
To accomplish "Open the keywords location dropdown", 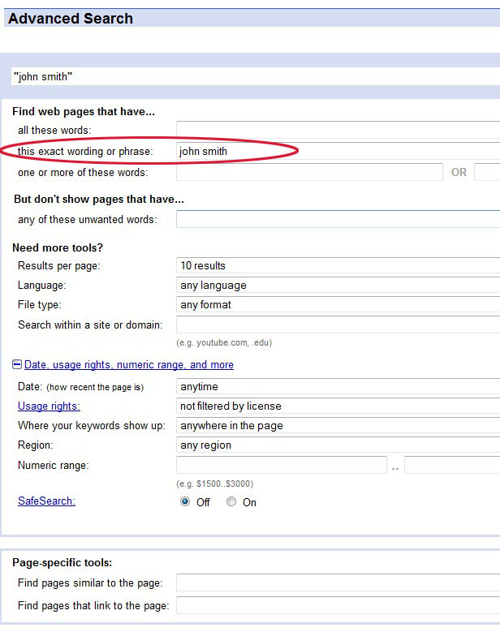I will (338, 426).
